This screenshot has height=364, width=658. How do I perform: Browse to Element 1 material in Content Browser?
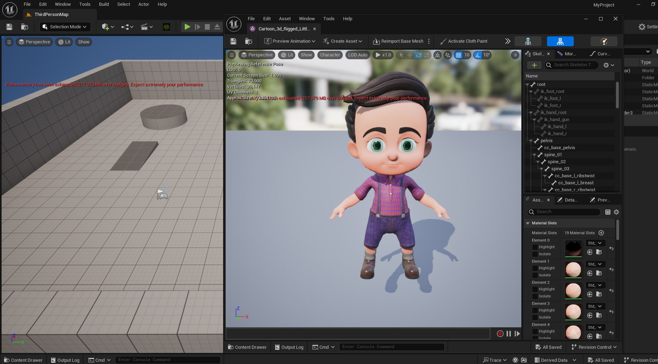click(x=599, y=273)
